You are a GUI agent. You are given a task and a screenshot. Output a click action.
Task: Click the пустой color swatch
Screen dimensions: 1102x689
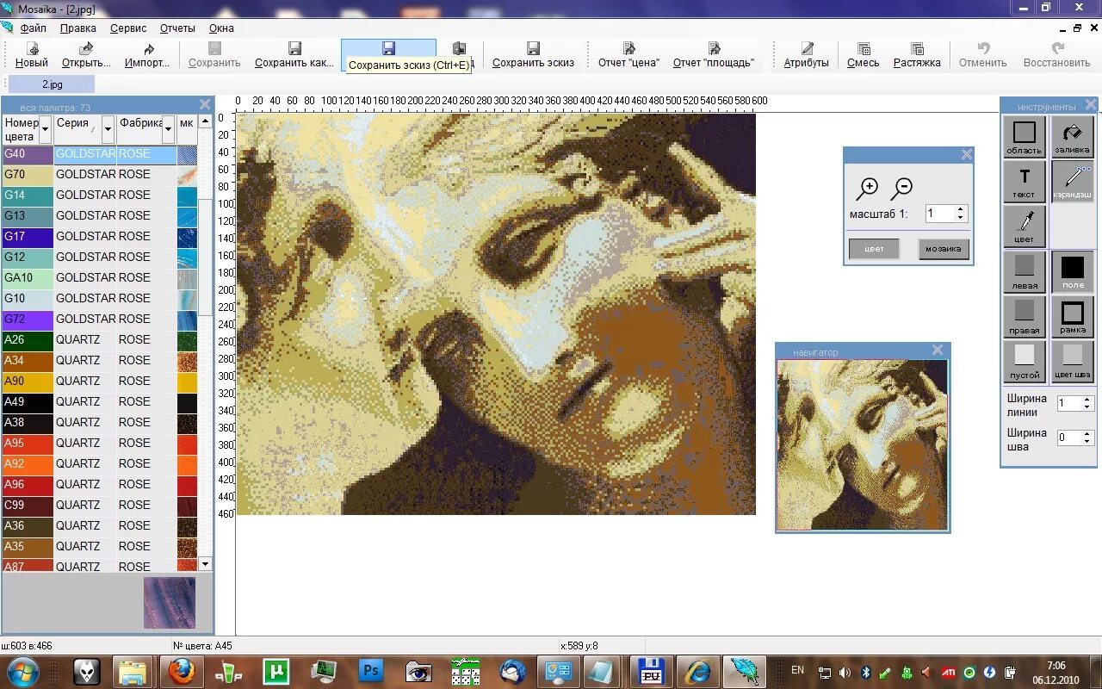[x=1025, y=361]
